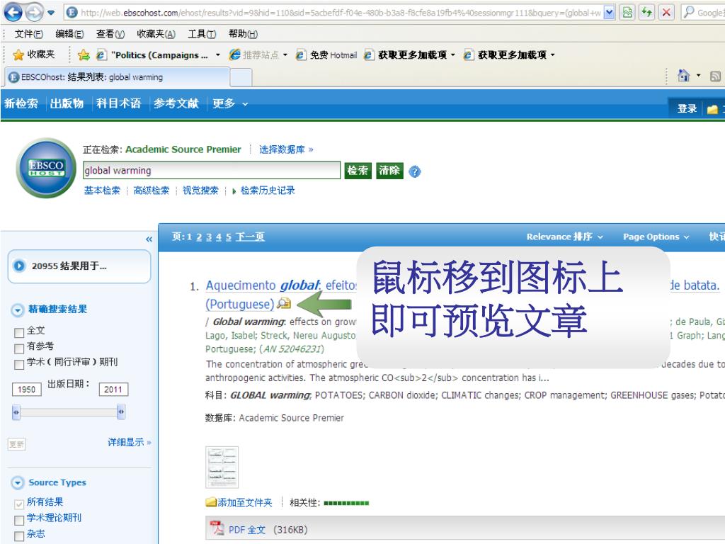The width and height of the screenshot is (725, 544).
Task: Go to 新检索 in EBSCO navigation
Action: 21,103
